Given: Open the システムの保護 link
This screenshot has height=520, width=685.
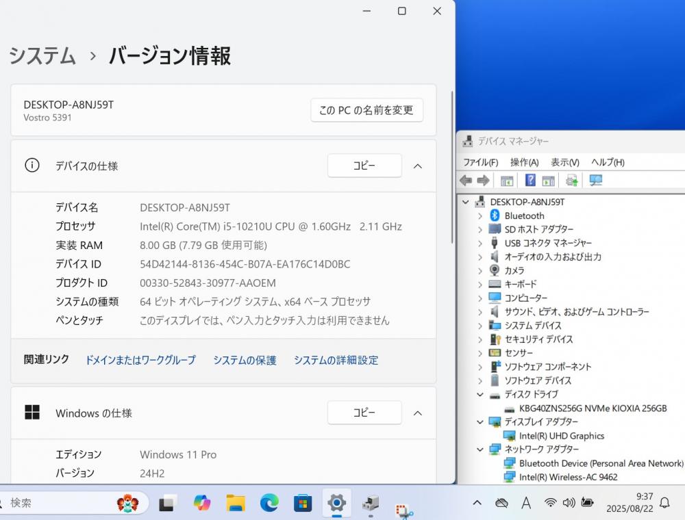Looking at the screenshot, I should tap(245, 360).
